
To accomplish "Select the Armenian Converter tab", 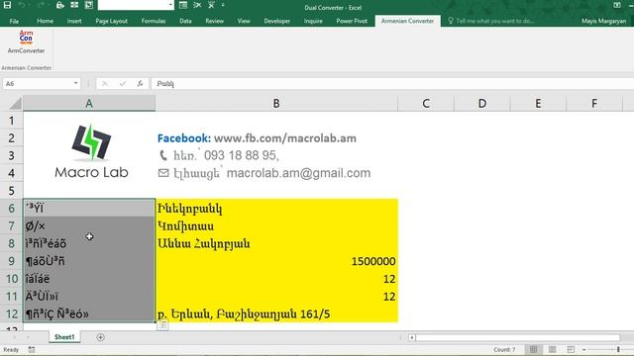I will 407,21.
